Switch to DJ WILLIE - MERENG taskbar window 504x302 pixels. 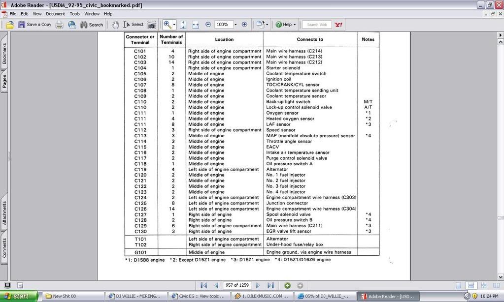(x=136, y=296)
